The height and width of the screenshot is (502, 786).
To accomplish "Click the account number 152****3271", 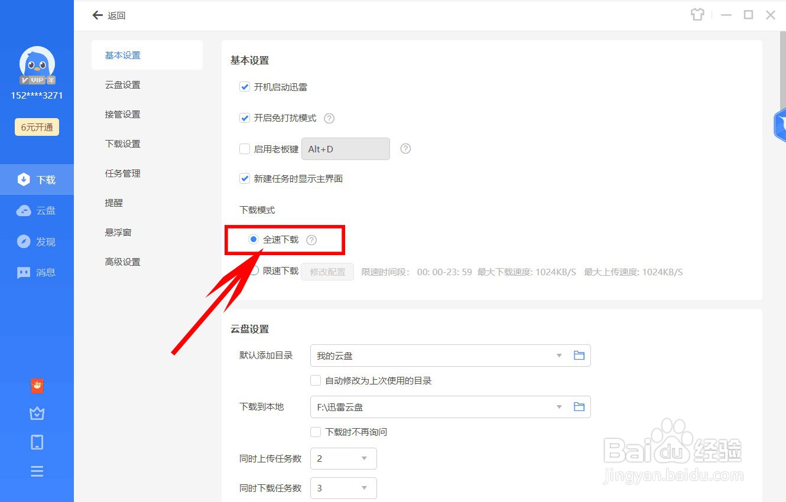I will (x=37, y=95).
